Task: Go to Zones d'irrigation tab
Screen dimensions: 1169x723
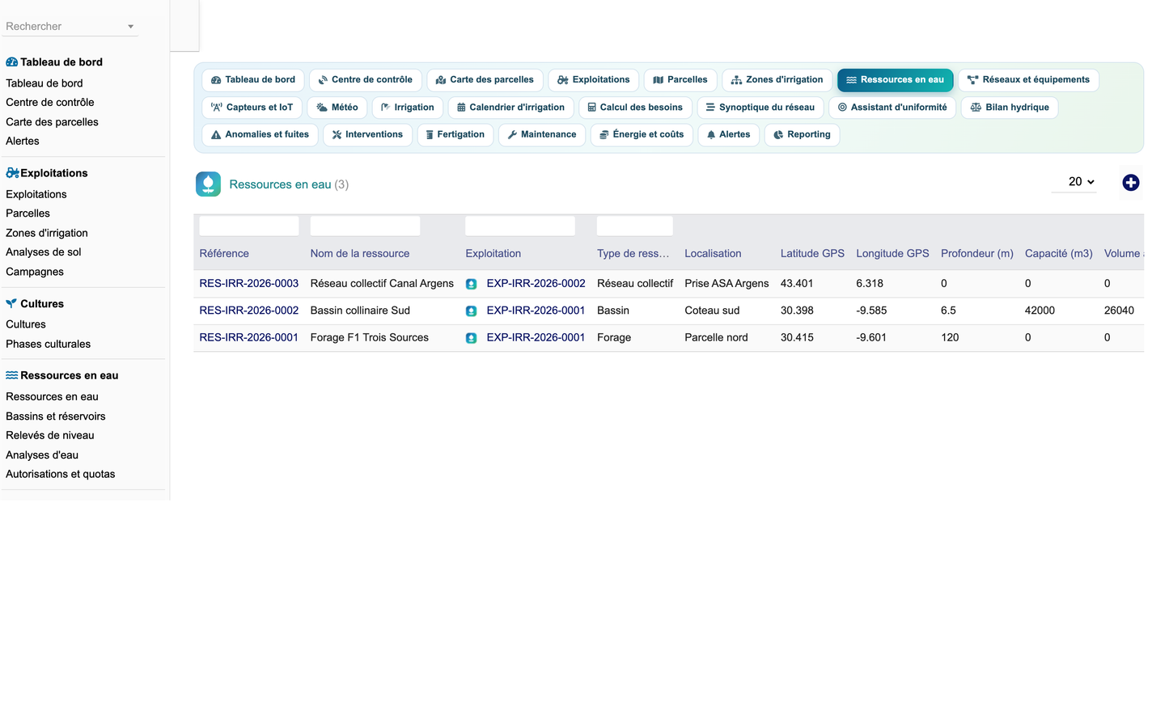Action: pos(777,80)
